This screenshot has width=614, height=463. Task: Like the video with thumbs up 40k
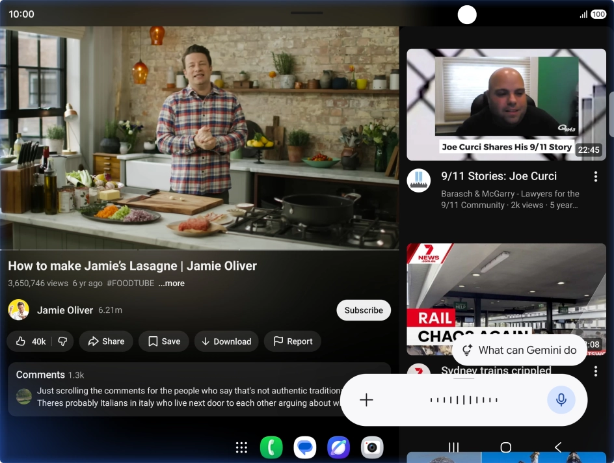pos(31,341)
